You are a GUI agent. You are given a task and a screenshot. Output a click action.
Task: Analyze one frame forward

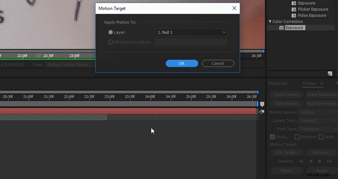pyautogui.click(x=329, y=162)
